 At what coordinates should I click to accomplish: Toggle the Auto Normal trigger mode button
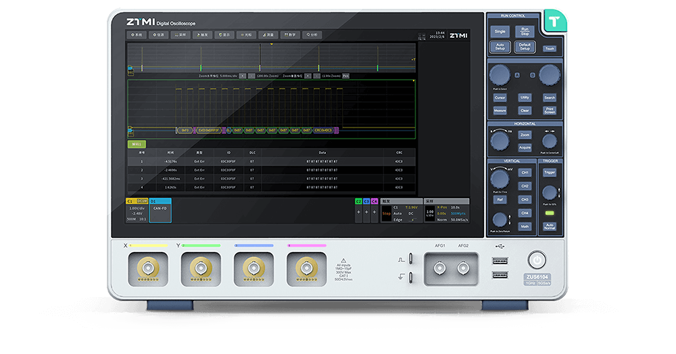(549, 226)
